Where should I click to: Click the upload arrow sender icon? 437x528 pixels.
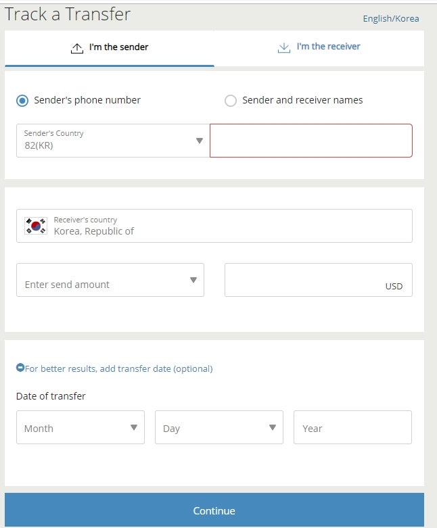77,49
